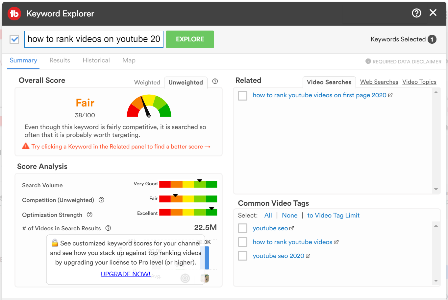Close the Keyword Explorer dialog
This screenshot has height=300, width=448.
pyautogui.click(x=433, y=13)
